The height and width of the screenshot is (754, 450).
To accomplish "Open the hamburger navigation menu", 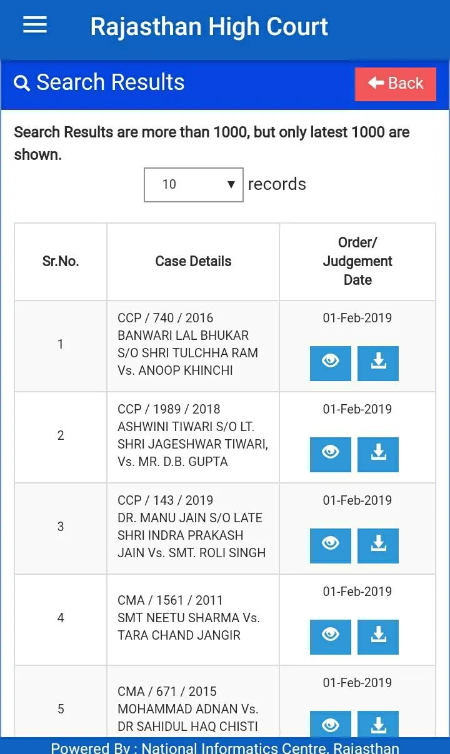I will pyautogui.click(x=34, y=25).
